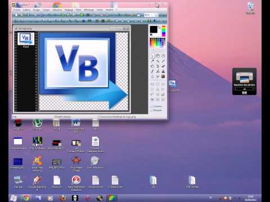Open Firefox from the taskbar
The height and width of the screenshot is (202, 270).
pos(62,198)
